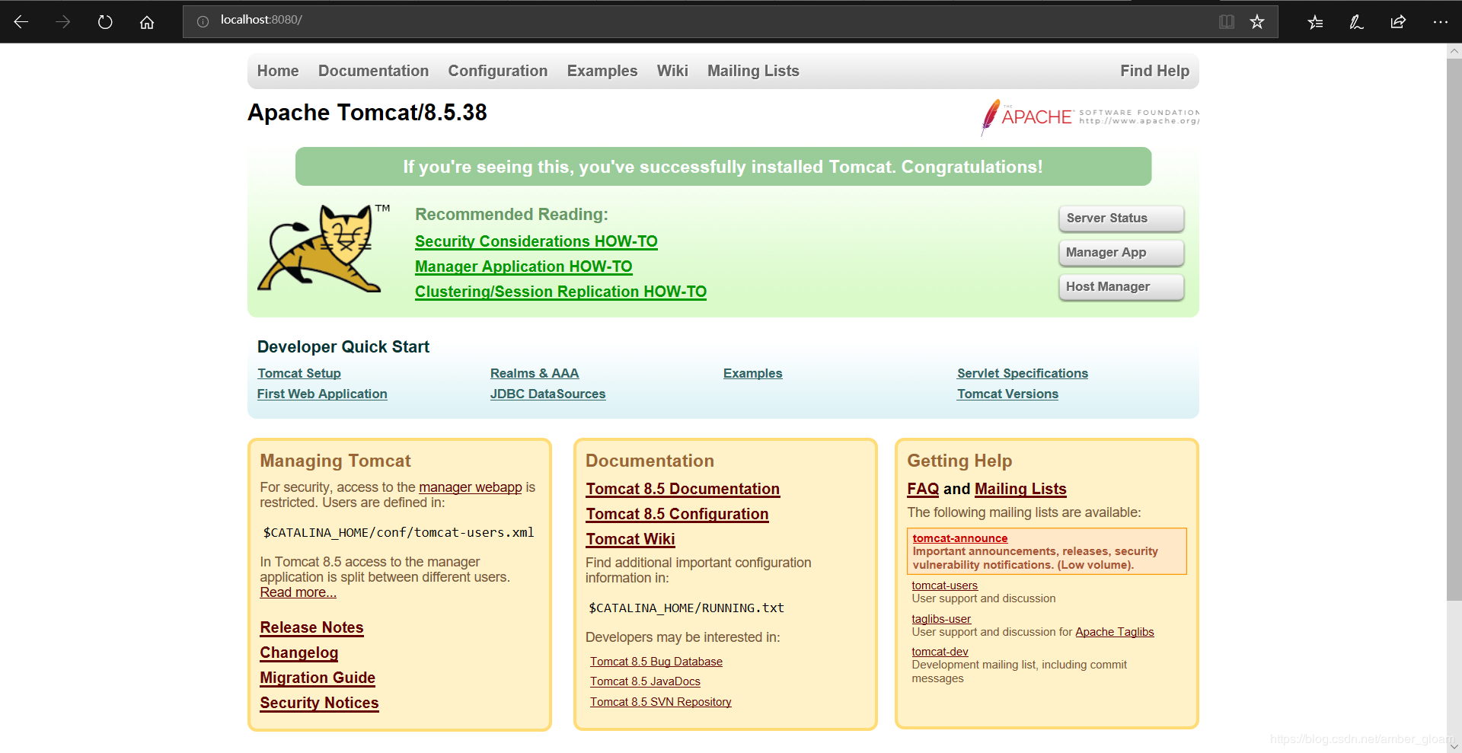Open the Configuration menu item
This screenshot has height=753, width=1462.
tap(497, 71)
